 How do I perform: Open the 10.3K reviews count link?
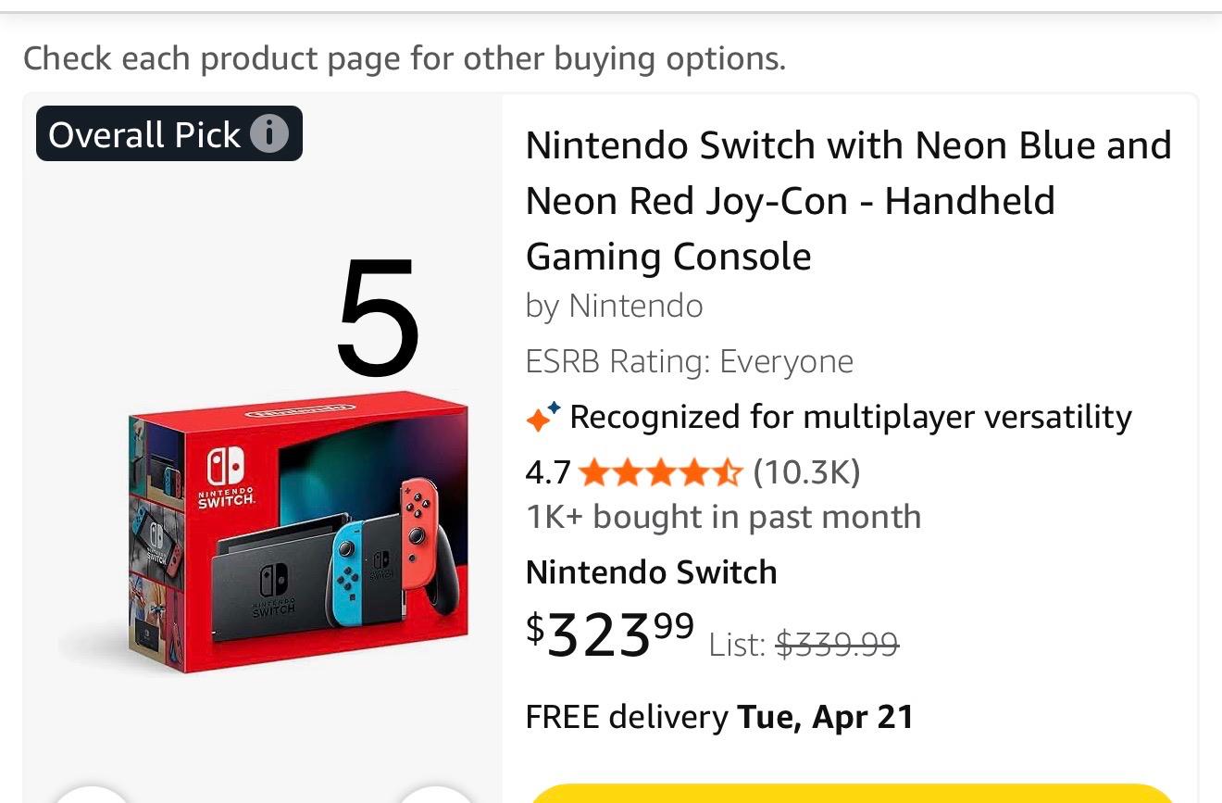[806, 473]
